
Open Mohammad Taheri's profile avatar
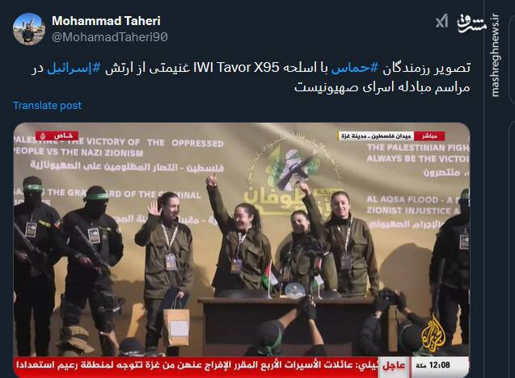(29, 29)
